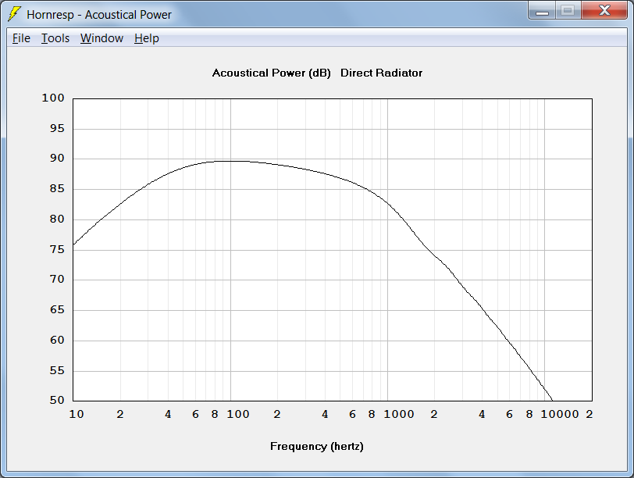
Task: Minimize the Hornresp Acoustical Power window
Action: coord(542,11)
